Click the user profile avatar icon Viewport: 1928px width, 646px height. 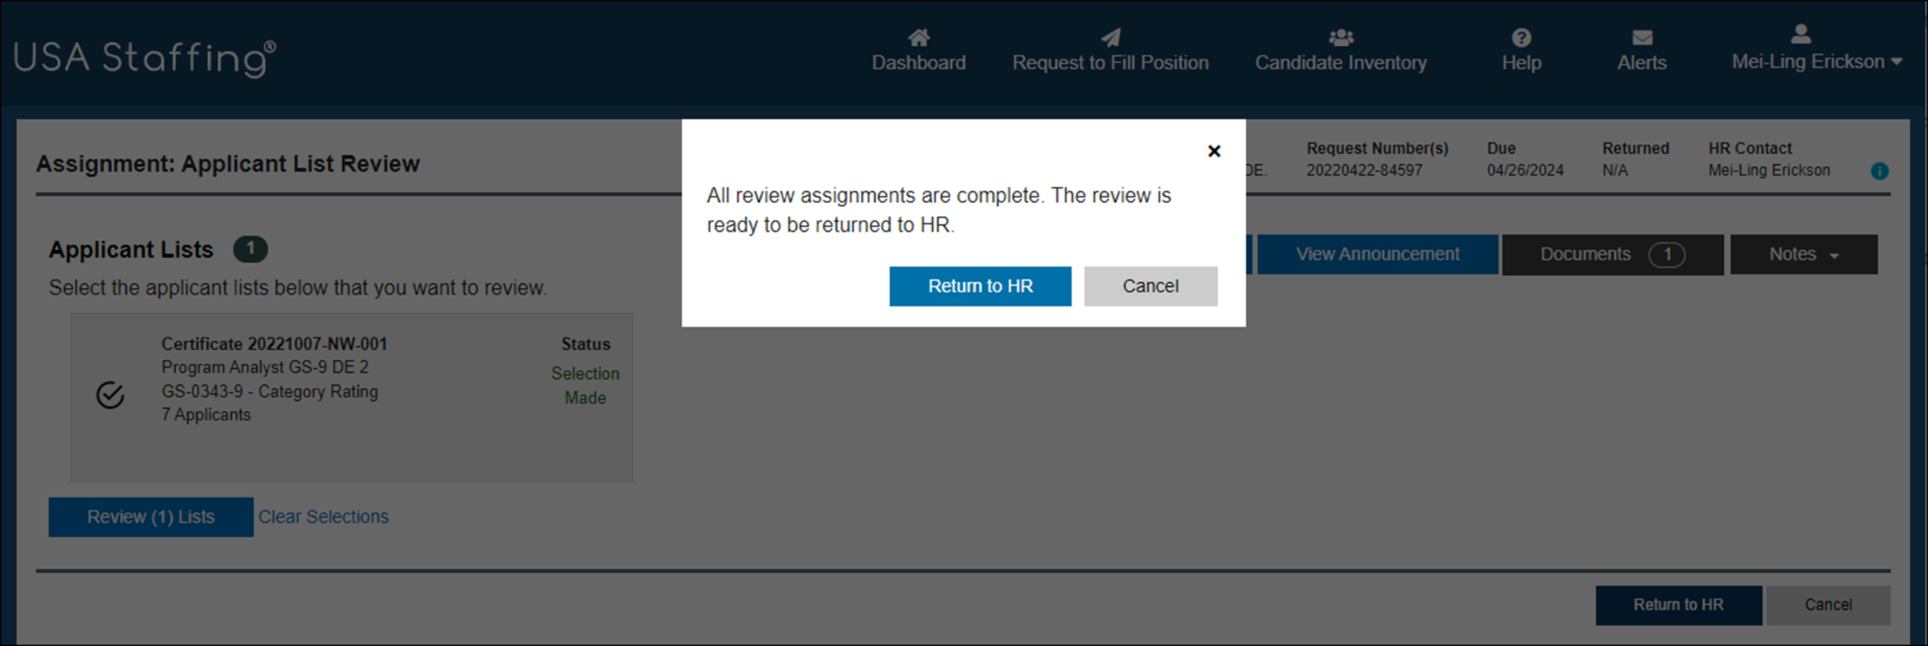1801,34
